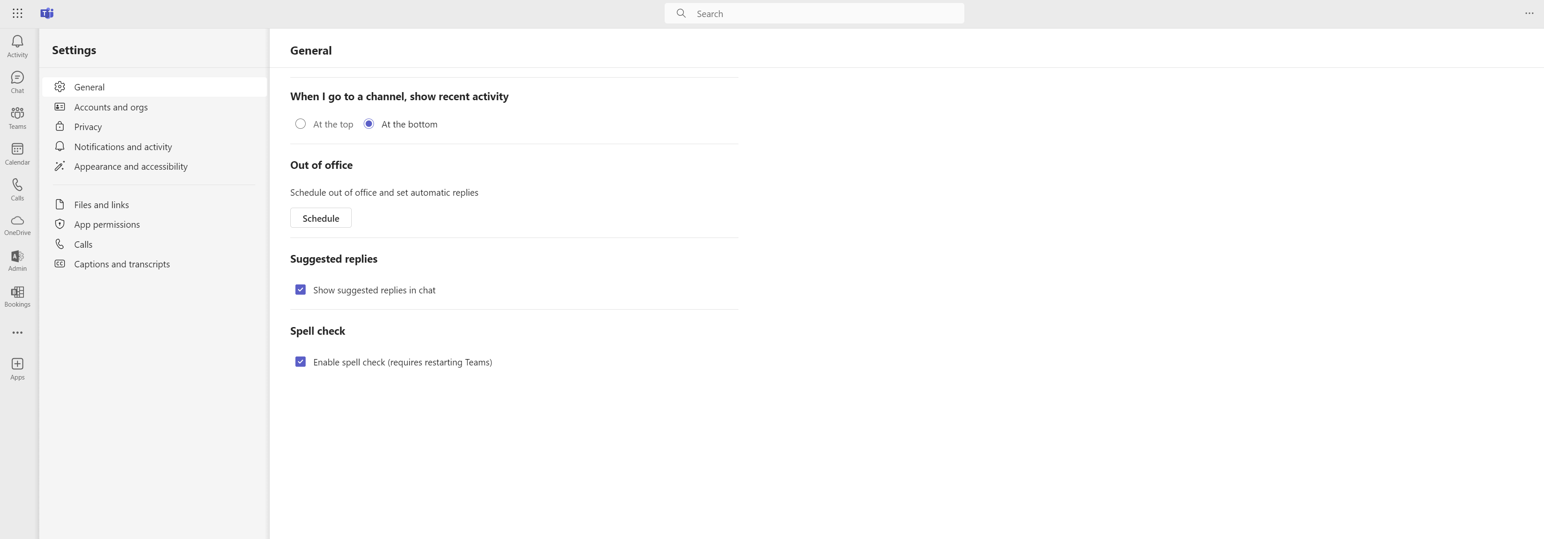Screen dimensions: 1544x539
Task: Open the Calls phone icon in rail
Action: click(18, 189)
